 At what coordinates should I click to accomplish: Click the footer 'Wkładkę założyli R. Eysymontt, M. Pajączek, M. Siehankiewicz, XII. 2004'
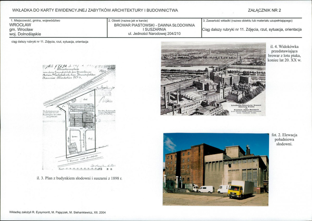[58, 212]
